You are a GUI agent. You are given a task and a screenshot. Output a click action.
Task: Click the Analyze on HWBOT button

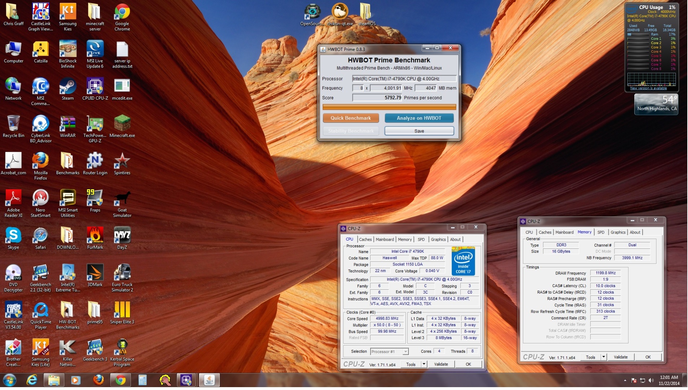coord(419,118)
